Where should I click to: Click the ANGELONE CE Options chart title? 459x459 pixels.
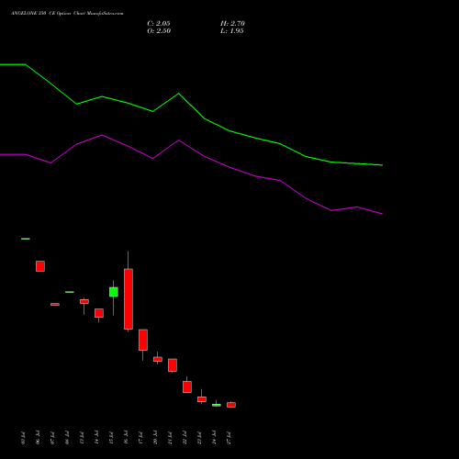coord(67,14)
